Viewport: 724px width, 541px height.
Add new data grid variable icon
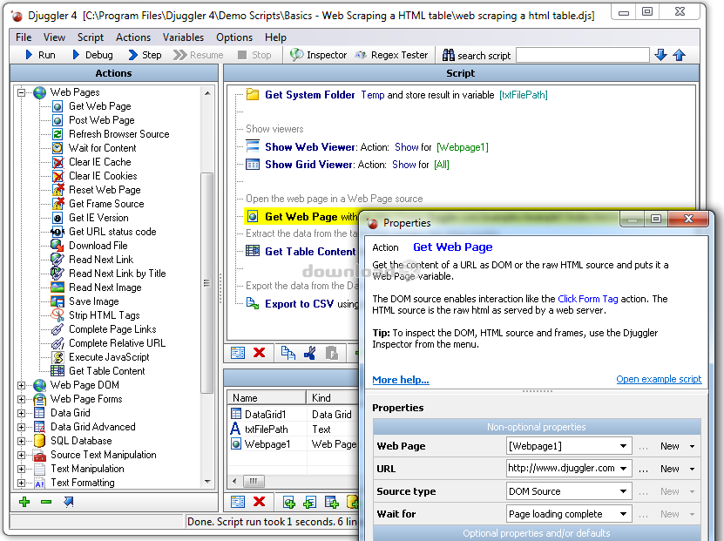pos(332,502)
